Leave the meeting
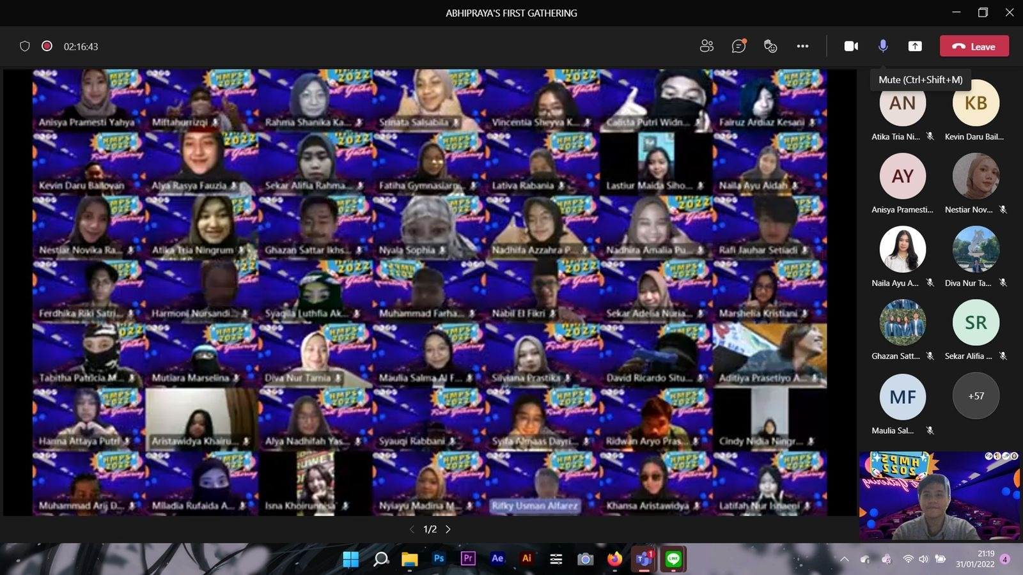Screen dimensions: 1023x575 click(974, 46)
